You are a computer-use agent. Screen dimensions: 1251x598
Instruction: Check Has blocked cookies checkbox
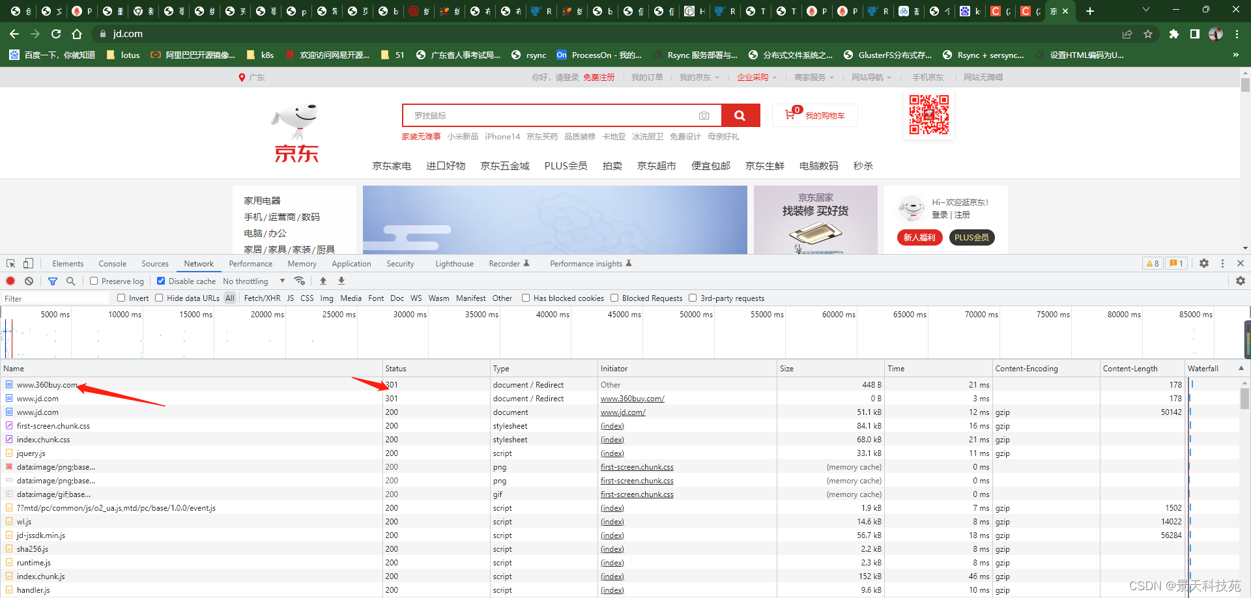tap(526, 298)
